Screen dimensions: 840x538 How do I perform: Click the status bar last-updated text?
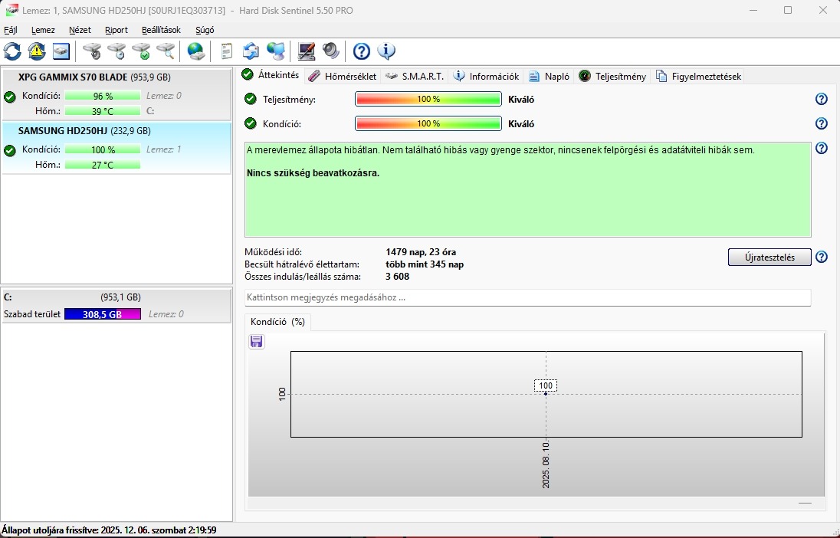pyautogui.click(x=109, y=530)
